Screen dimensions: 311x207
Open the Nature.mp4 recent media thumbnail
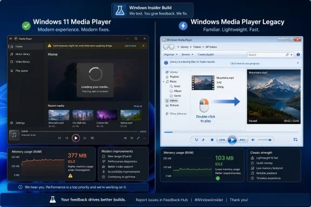click(x=131, y=115)
